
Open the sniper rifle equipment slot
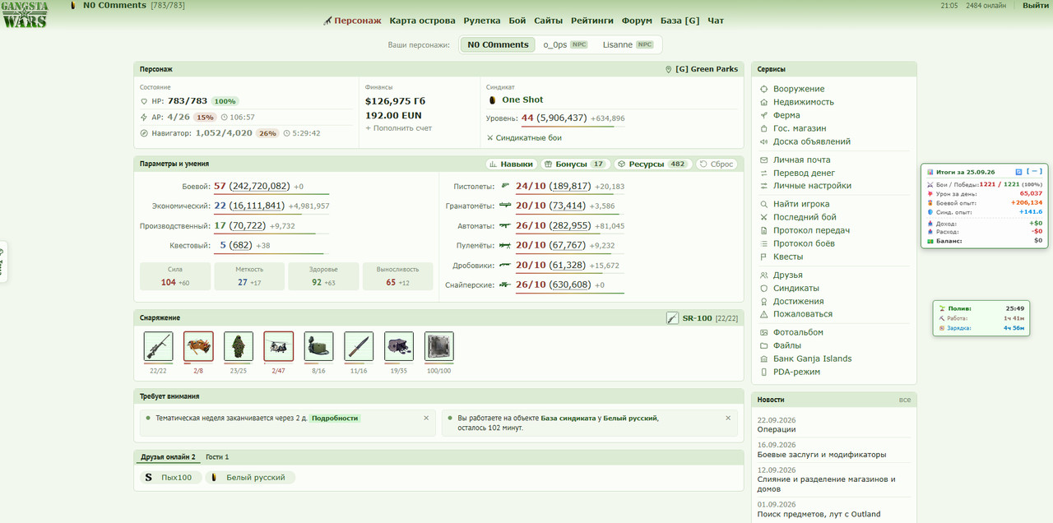(x=158, y=347)
